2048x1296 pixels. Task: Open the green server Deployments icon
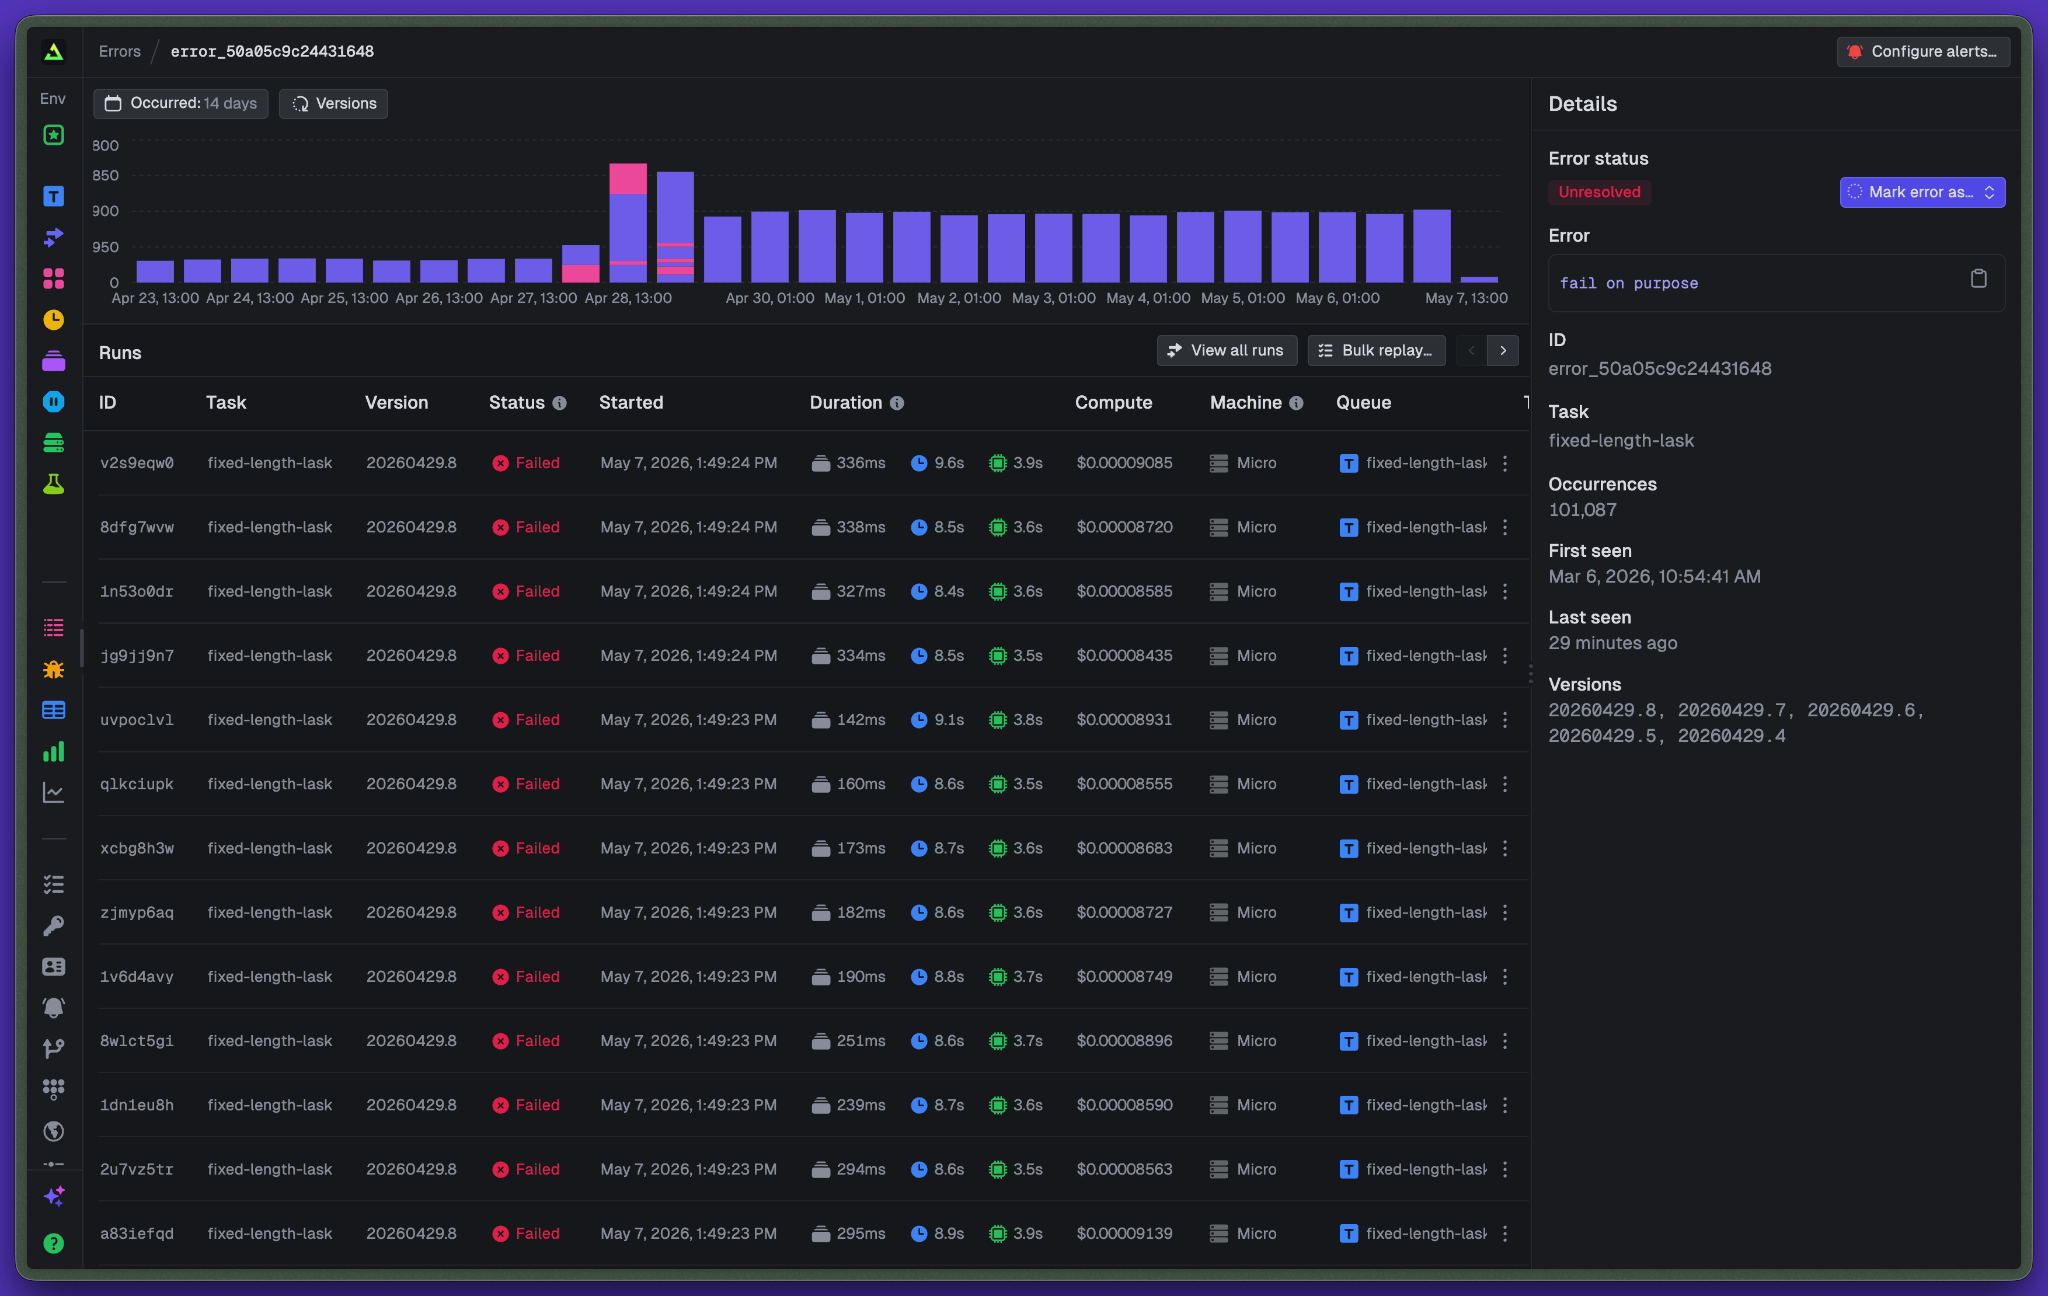coord(54,442)
